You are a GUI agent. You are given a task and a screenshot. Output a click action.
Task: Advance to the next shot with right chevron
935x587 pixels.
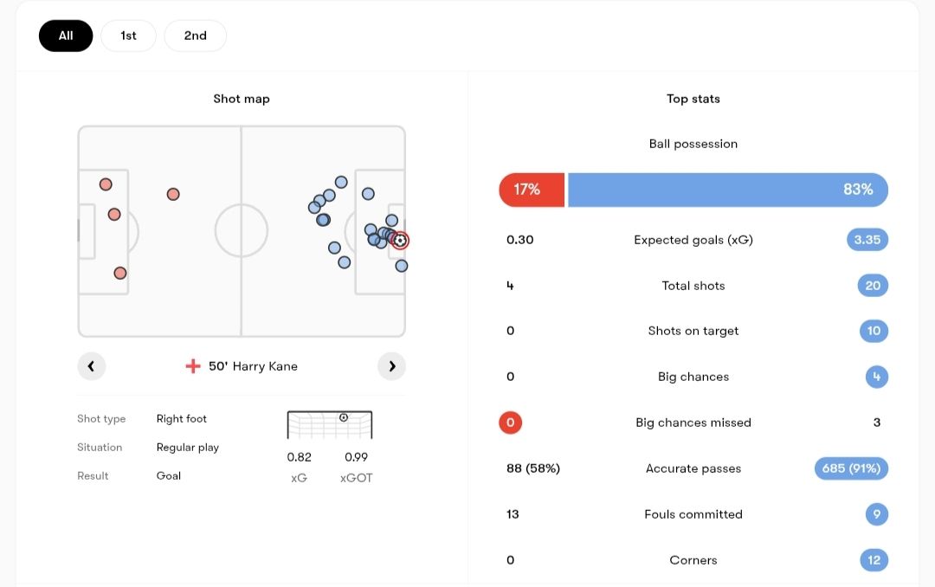(x=391, y=366)
